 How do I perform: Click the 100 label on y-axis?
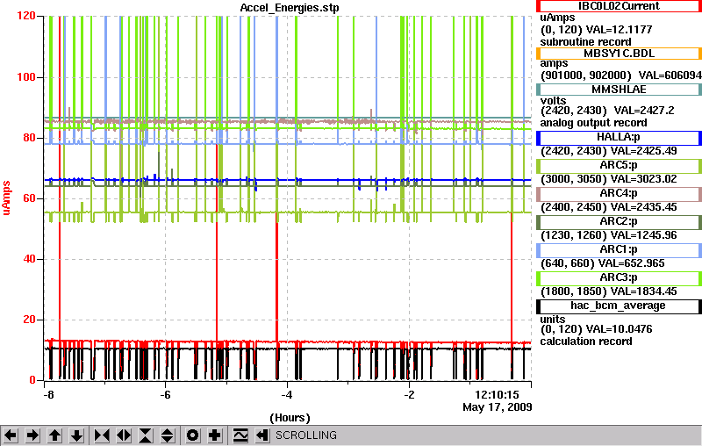tap(26, 77)
